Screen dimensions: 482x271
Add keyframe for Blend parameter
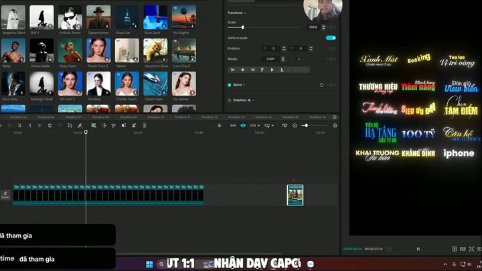[x=331, y=85]
